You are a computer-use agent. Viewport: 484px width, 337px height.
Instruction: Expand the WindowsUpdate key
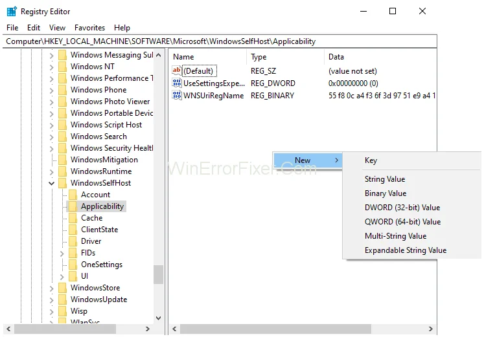(x=52, y=300)
